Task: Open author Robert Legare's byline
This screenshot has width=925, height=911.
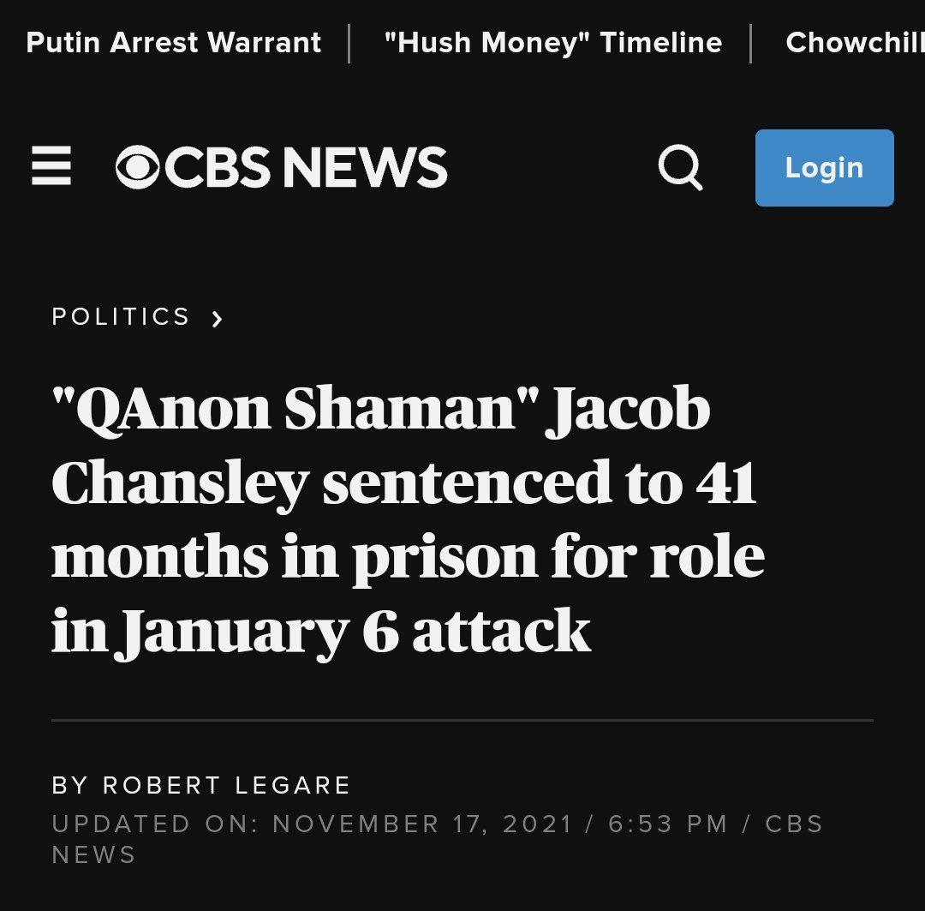Action: [x=226, y=785]
